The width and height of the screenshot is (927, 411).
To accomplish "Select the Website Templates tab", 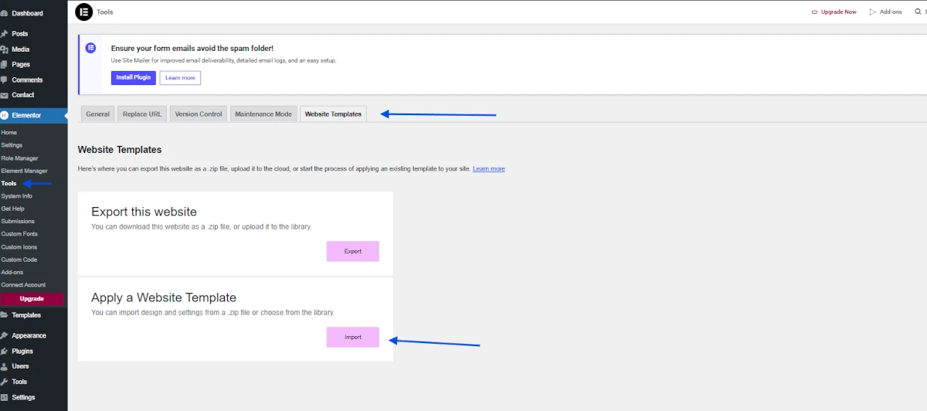I will coord(333,114).
